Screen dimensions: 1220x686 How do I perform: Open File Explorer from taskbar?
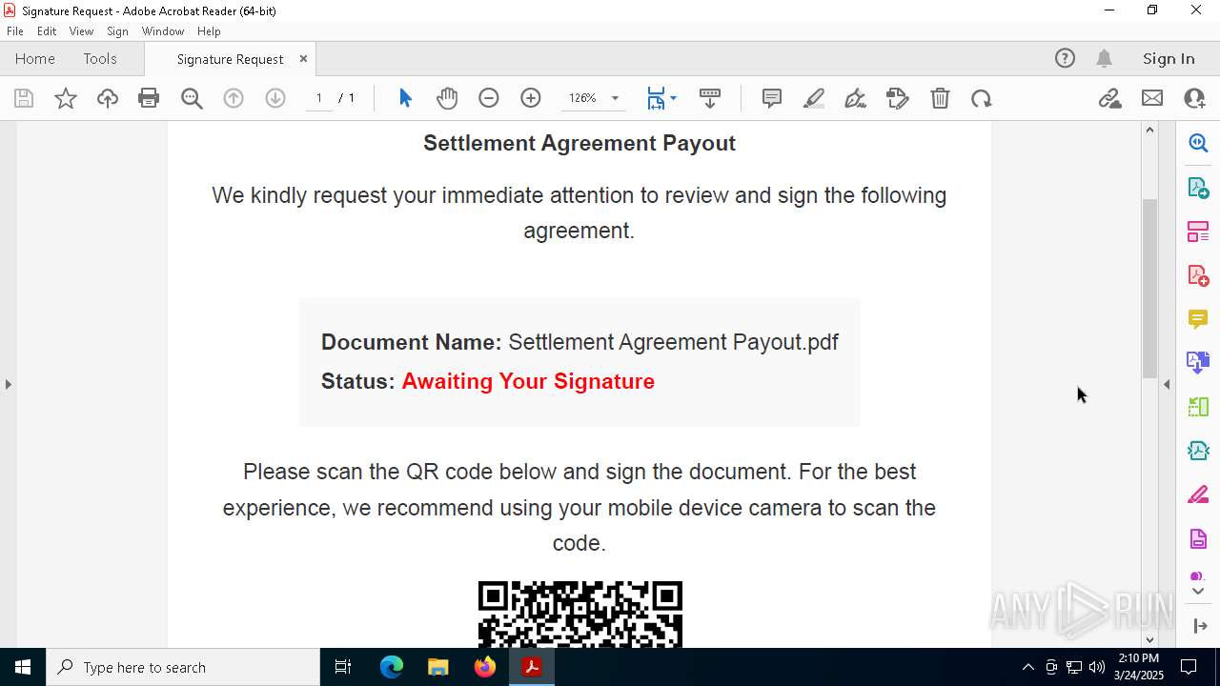[437, 667]
